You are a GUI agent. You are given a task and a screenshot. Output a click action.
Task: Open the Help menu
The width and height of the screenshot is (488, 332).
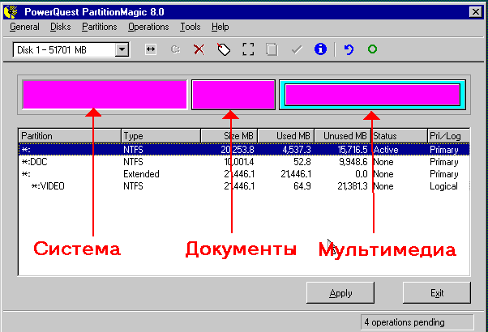(220, 27)
